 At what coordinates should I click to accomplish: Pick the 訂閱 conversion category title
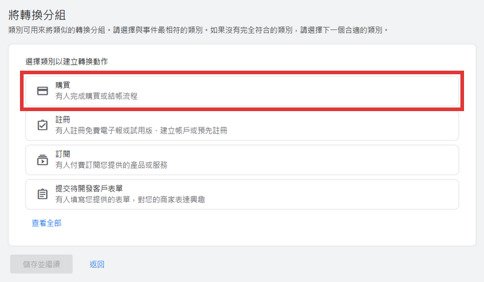(63, 155)
